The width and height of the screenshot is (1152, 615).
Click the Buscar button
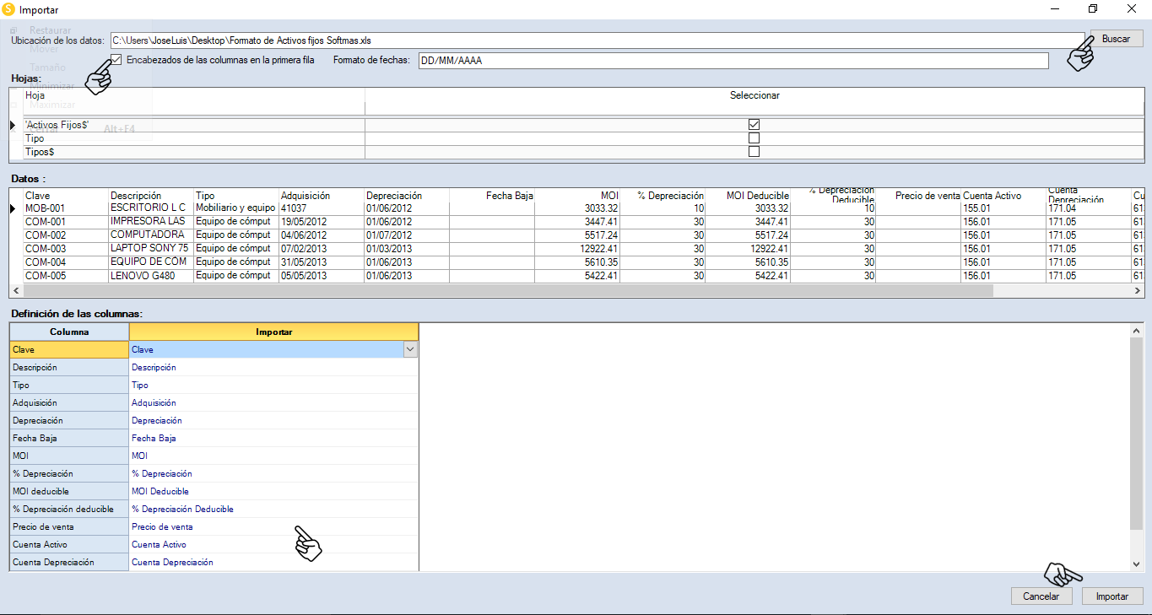pos(1116,39)
